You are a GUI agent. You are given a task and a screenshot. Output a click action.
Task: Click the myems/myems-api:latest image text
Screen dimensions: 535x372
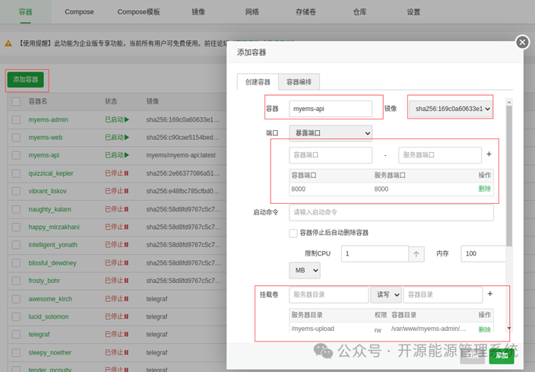(x=181, y=155)
